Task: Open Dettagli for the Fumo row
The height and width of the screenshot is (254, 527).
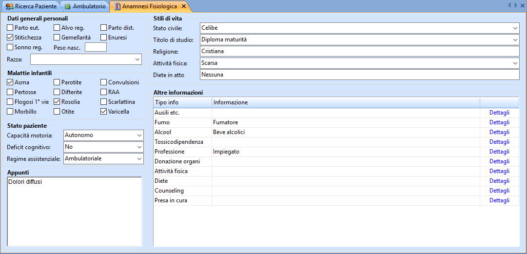Action: [499, 122]
